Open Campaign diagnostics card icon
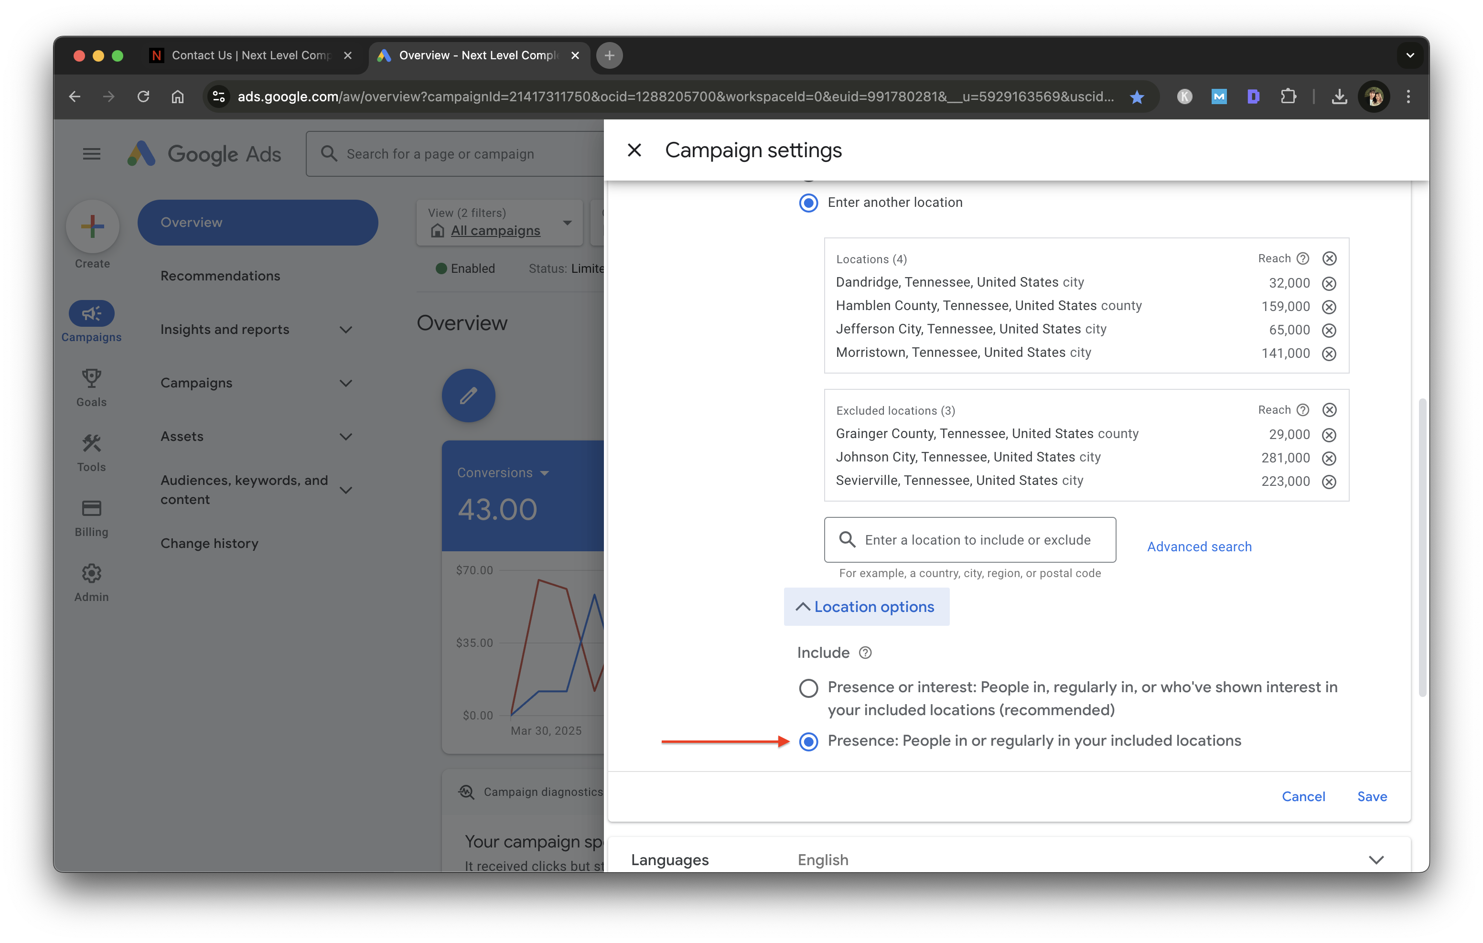 [466, 792]
